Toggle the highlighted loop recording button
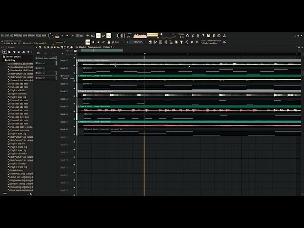The width and height of the screenshot is (304, 228). click(x=109, y=36)
